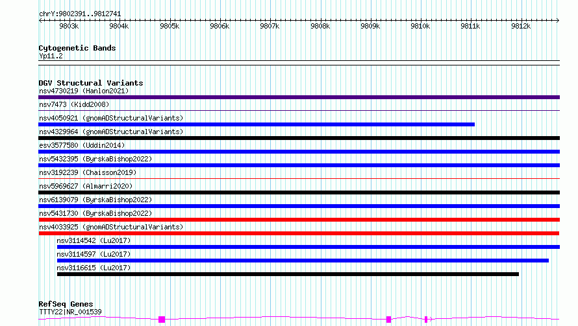Select the purple nsv4730219 variant bar
Screen dimensions: 578x326
pyautogui.click(x=299, y=97)
